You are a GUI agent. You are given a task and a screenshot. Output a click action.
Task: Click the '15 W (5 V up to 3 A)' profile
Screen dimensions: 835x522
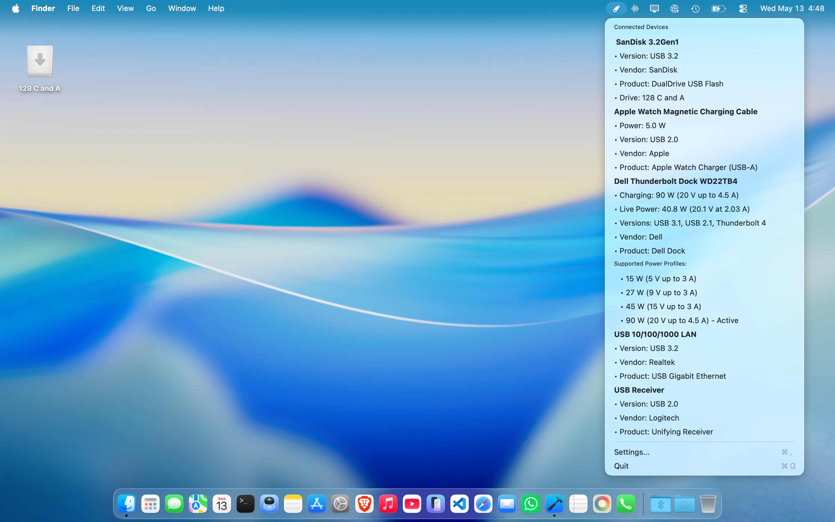click(x=704, y=279)
